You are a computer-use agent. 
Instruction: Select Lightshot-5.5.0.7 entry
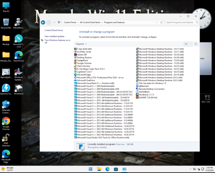[x=83, y=72]
